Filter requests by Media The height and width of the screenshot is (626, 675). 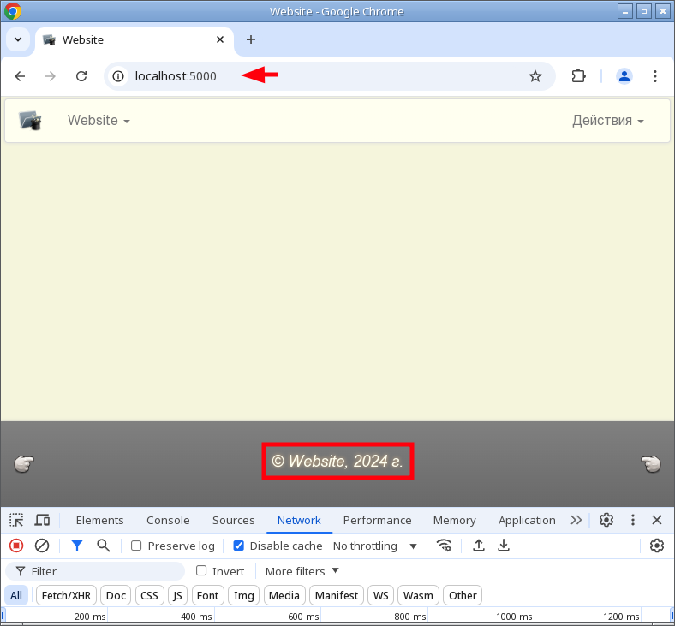point(284,595)
